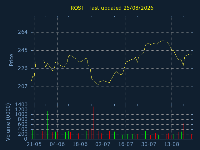The image size is (200, 150).
Task: Click the second-tallest red volume bar near chart end
Action: [185, 130]
